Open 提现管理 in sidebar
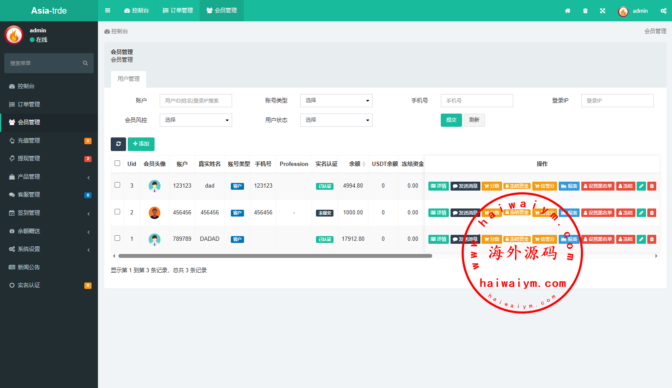 pos(49,158)
